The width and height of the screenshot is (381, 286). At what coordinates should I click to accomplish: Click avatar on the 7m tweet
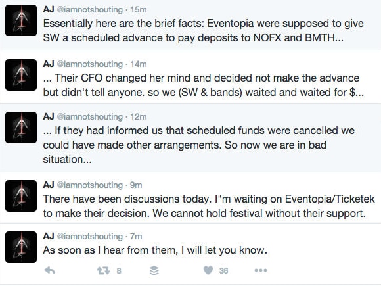point(21,247)
